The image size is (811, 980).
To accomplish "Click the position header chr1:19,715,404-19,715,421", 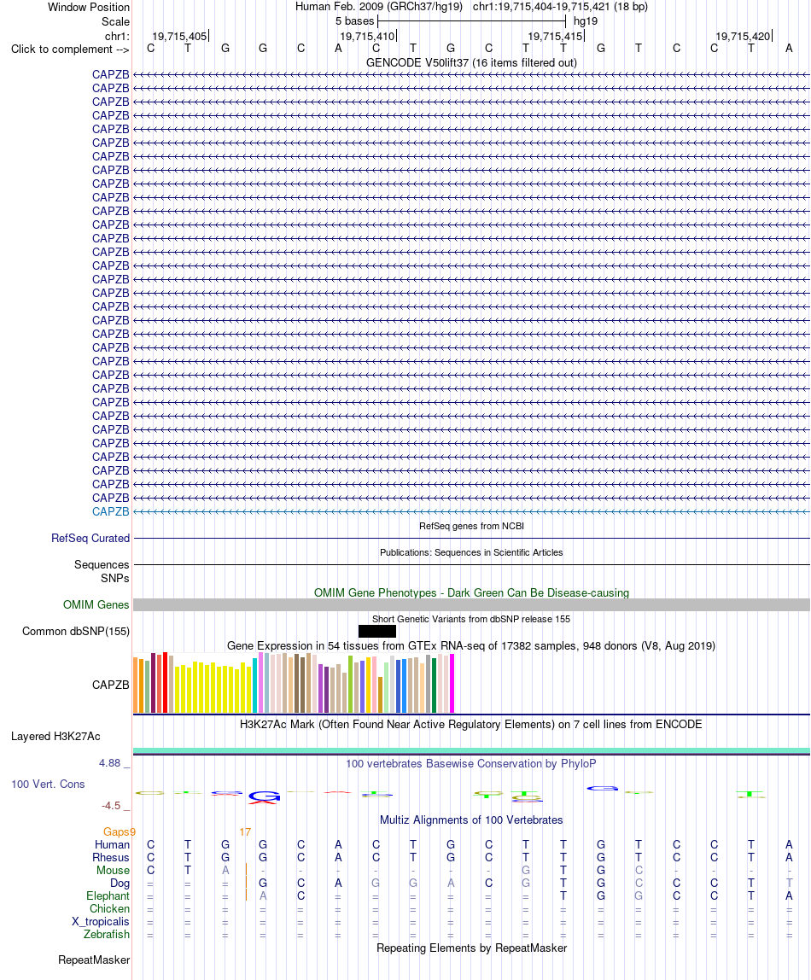I will tap(560, 7).
